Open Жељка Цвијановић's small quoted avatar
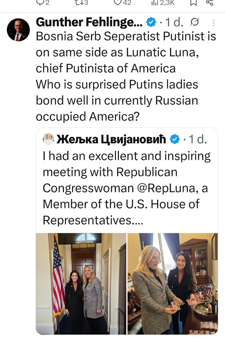Viewport: 225px width, 338px height. point(48,139)
